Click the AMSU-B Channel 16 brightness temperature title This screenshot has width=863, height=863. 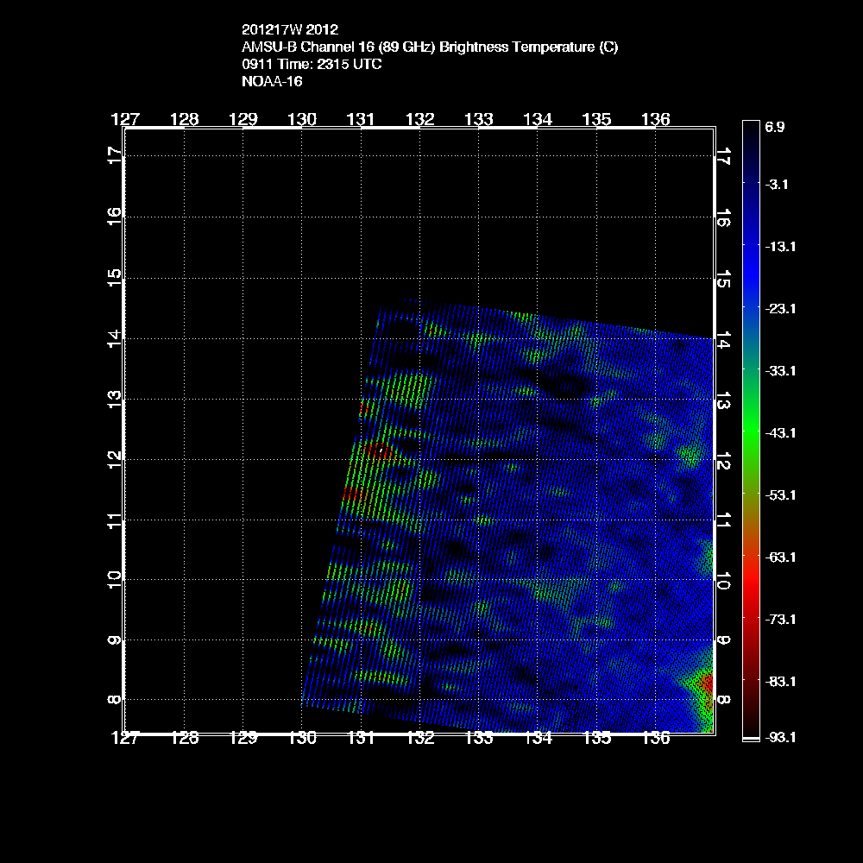tap(430, 47)
